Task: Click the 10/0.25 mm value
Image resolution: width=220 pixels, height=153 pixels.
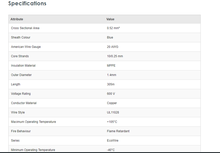Action: (x=115, y=56)
